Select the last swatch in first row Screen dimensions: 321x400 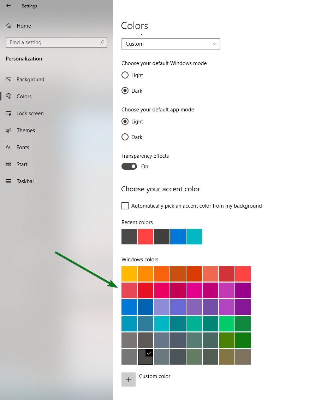(x=243, y=274)
